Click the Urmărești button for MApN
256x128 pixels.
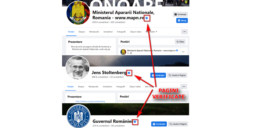180,14
